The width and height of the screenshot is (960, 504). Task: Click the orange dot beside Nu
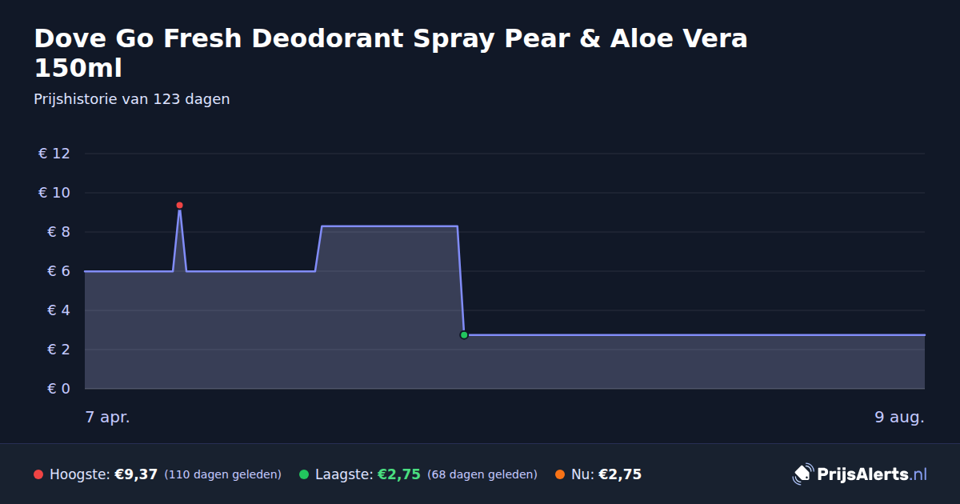tap(560, 474)
